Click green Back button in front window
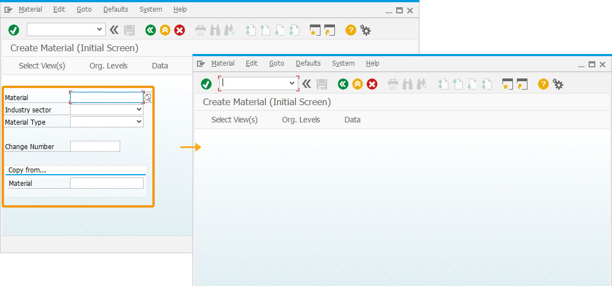The width and height of the screenshot is (612, 286). (x=343, y=84)
